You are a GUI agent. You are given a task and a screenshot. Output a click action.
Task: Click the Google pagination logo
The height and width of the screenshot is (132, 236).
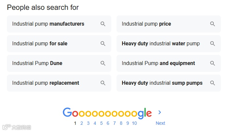(x=107, y=113)
